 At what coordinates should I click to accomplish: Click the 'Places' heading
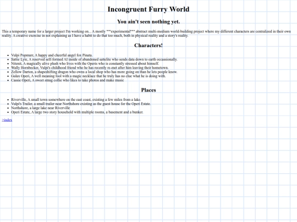[148, 90]
